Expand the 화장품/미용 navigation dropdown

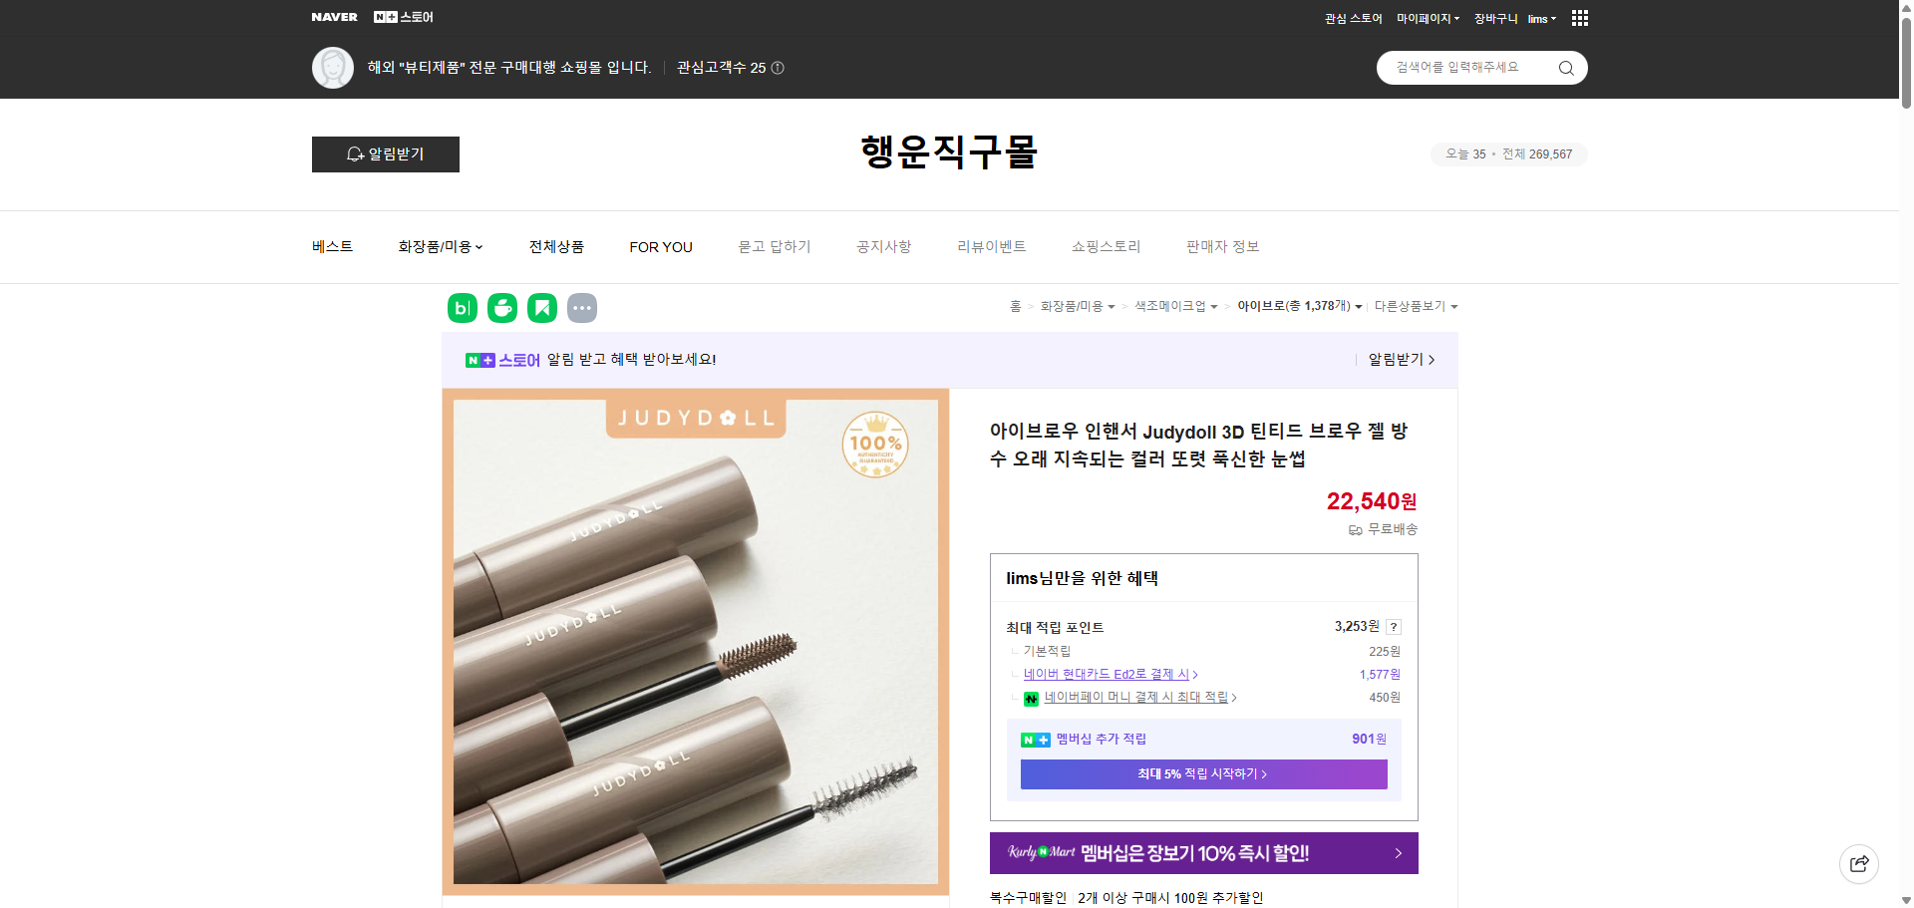439,246
